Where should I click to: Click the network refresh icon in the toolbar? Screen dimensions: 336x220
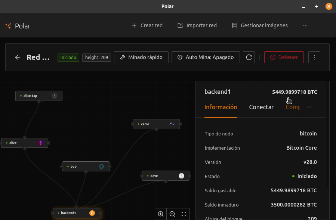tap(249, 57)
